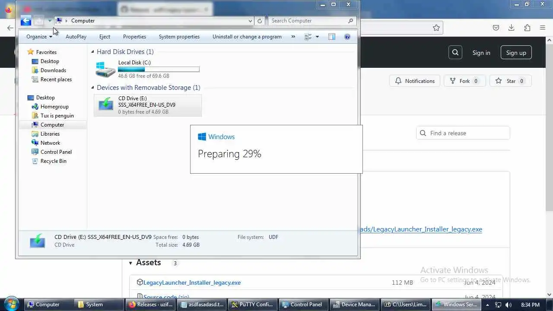Bookmark this page with the star icon

point(436,28)
